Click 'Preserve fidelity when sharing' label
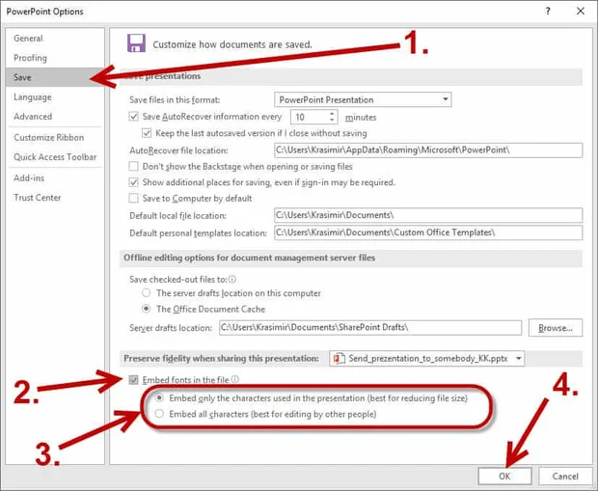Image resolution: width=598 pixels, height=491 pixels. pyautogui.click(x=221, y=359)
